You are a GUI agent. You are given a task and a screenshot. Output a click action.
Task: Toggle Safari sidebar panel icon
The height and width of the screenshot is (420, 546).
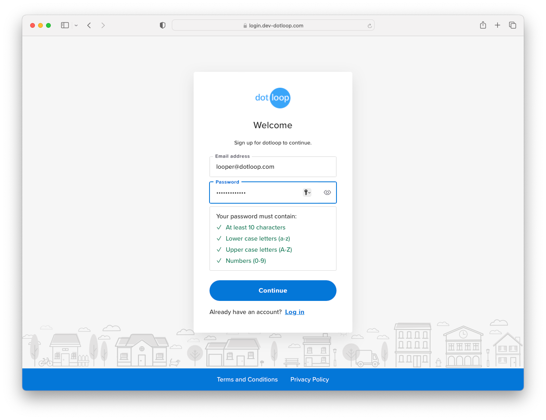coord(65,25)
